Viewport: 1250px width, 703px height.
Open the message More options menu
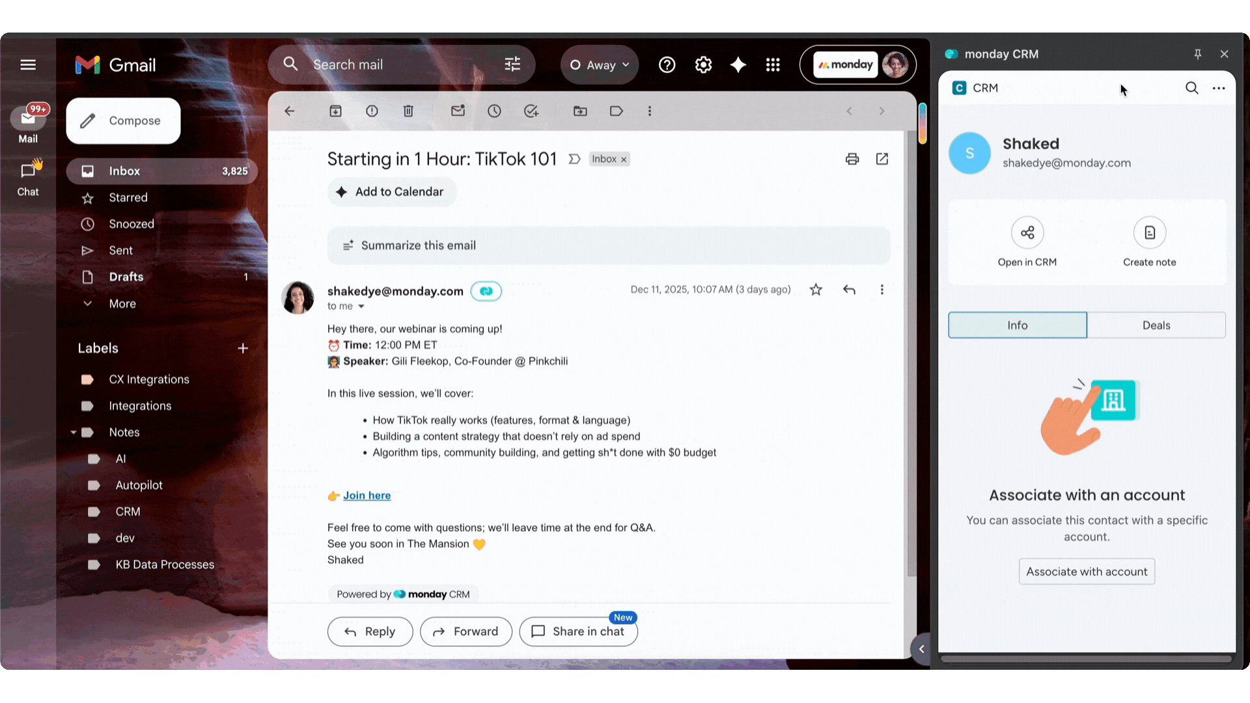pos(882,290)
